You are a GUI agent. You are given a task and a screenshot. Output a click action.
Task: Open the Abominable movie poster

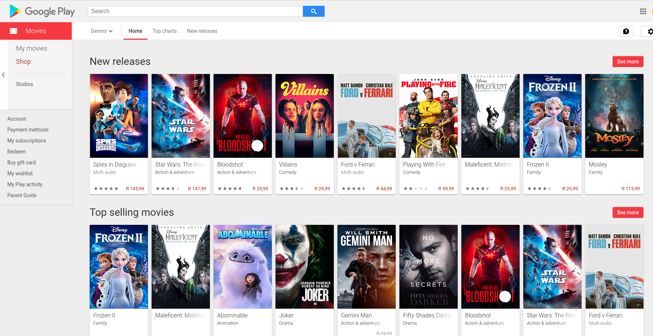click(243, 267)
